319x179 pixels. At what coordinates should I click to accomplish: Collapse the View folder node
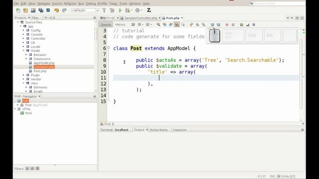point(23,83)
